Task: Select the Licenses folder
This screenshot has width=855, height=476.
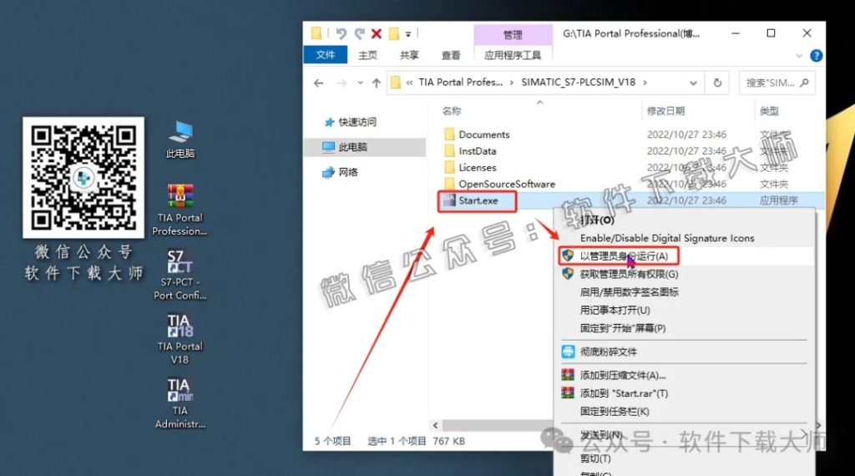Action: click(477, 167)
